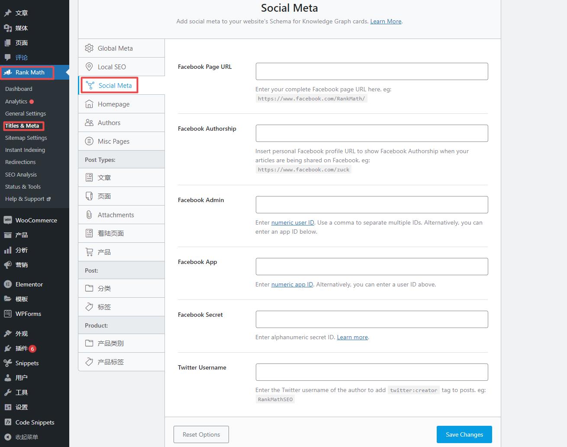This screenshot has width=567, height=447.
Task: Open the SEO Analysis submenu item
Action: (x=21, y=174)
